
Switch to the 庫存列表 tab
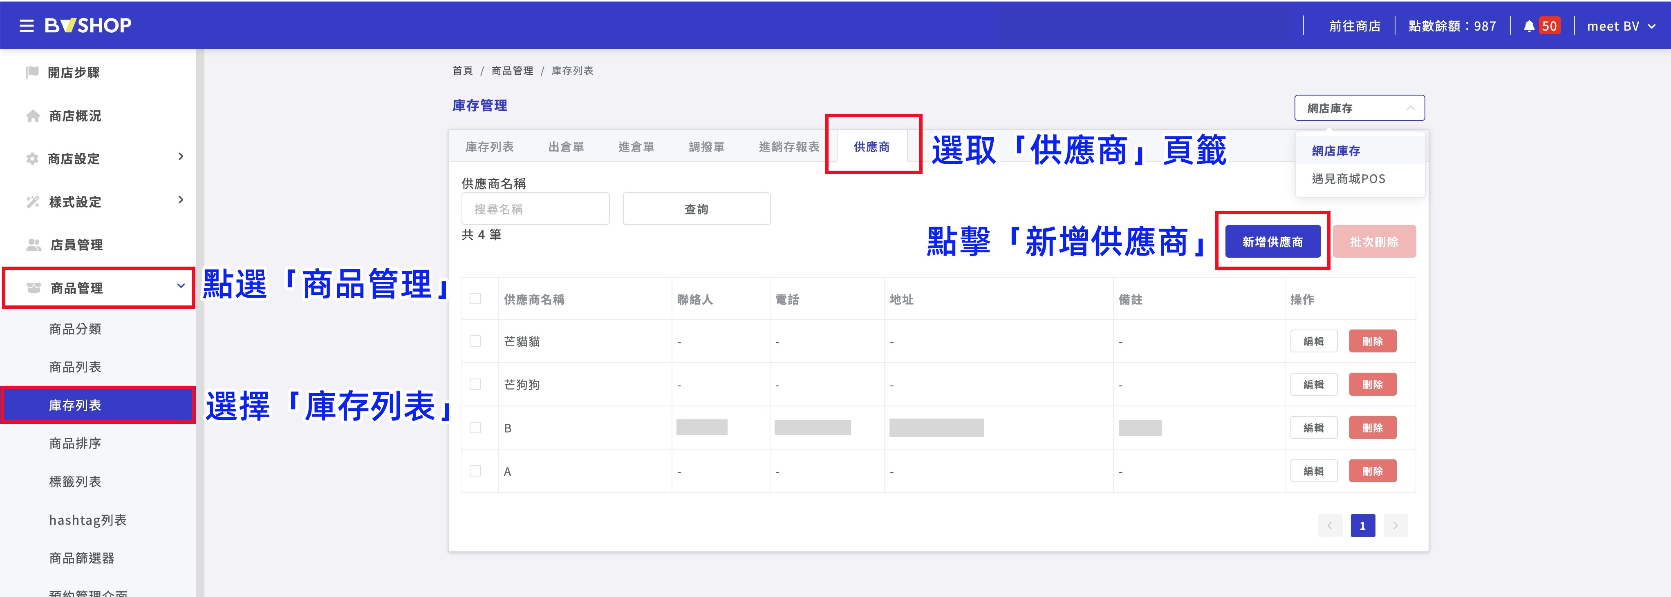click(490, 147)
